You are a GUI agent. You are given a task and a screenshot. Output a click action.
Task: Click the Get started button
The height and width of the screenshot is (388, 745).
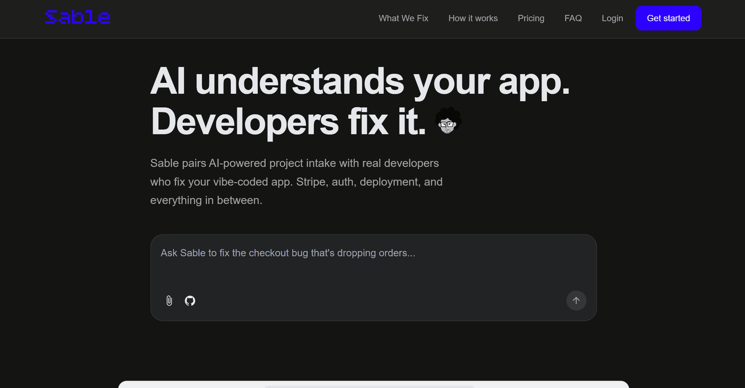click(669, 18)
